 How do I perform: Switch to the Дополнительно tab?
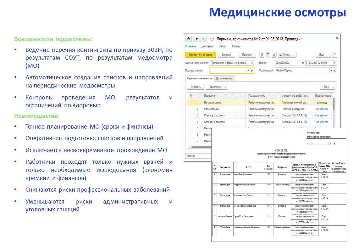224,78
